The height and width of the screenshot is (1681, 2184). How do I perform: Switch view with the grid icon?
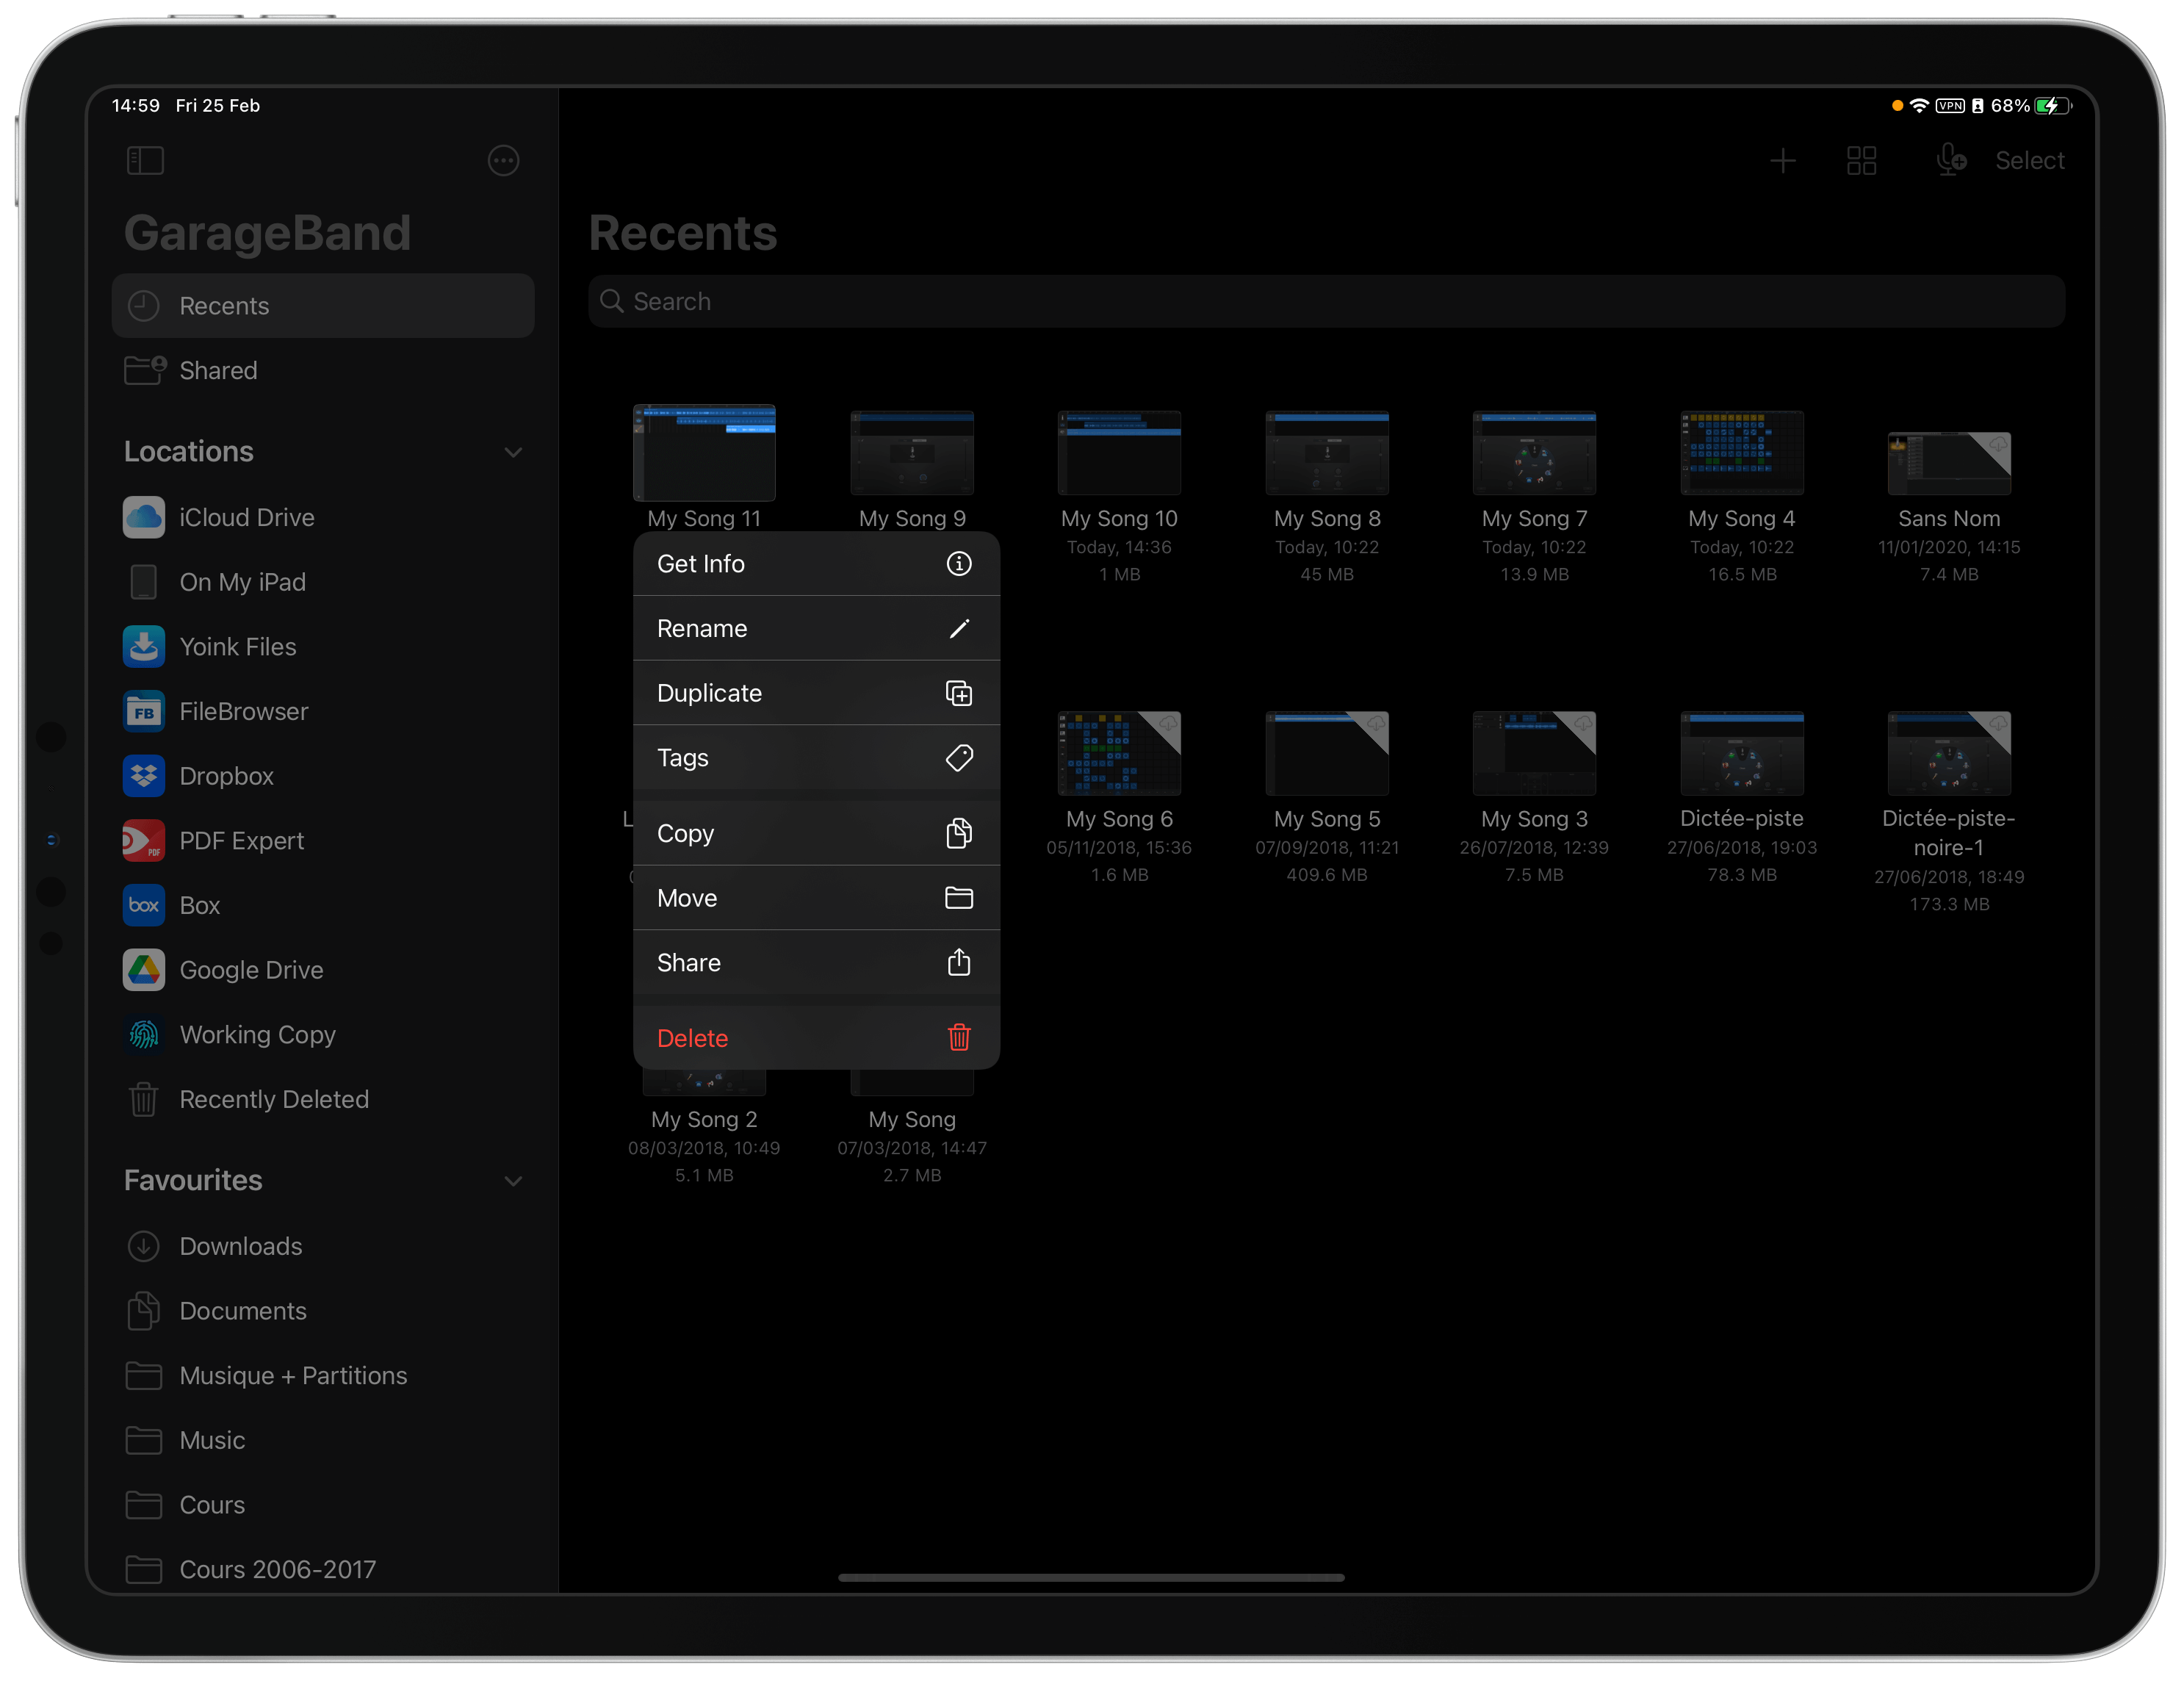tap(1861, 160)
